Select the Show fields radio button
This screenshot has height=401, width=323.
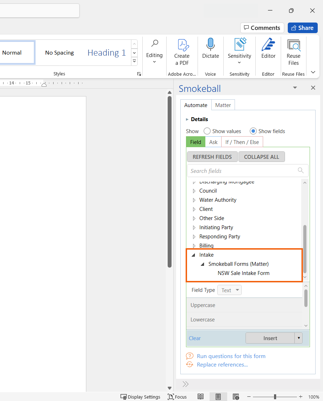pyautogui.click(x=253, y=131)
